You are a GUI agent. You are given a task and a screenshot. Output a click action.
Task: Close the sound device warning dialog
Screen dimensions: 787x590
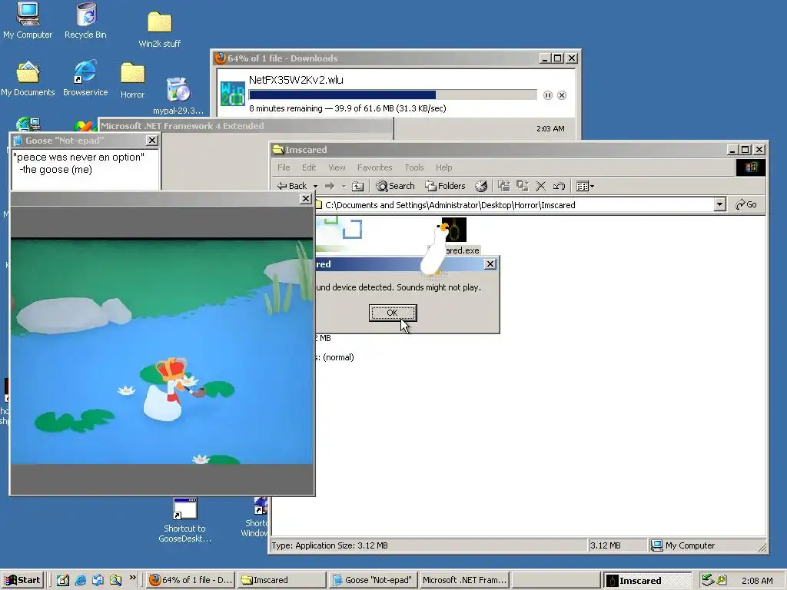490,264
